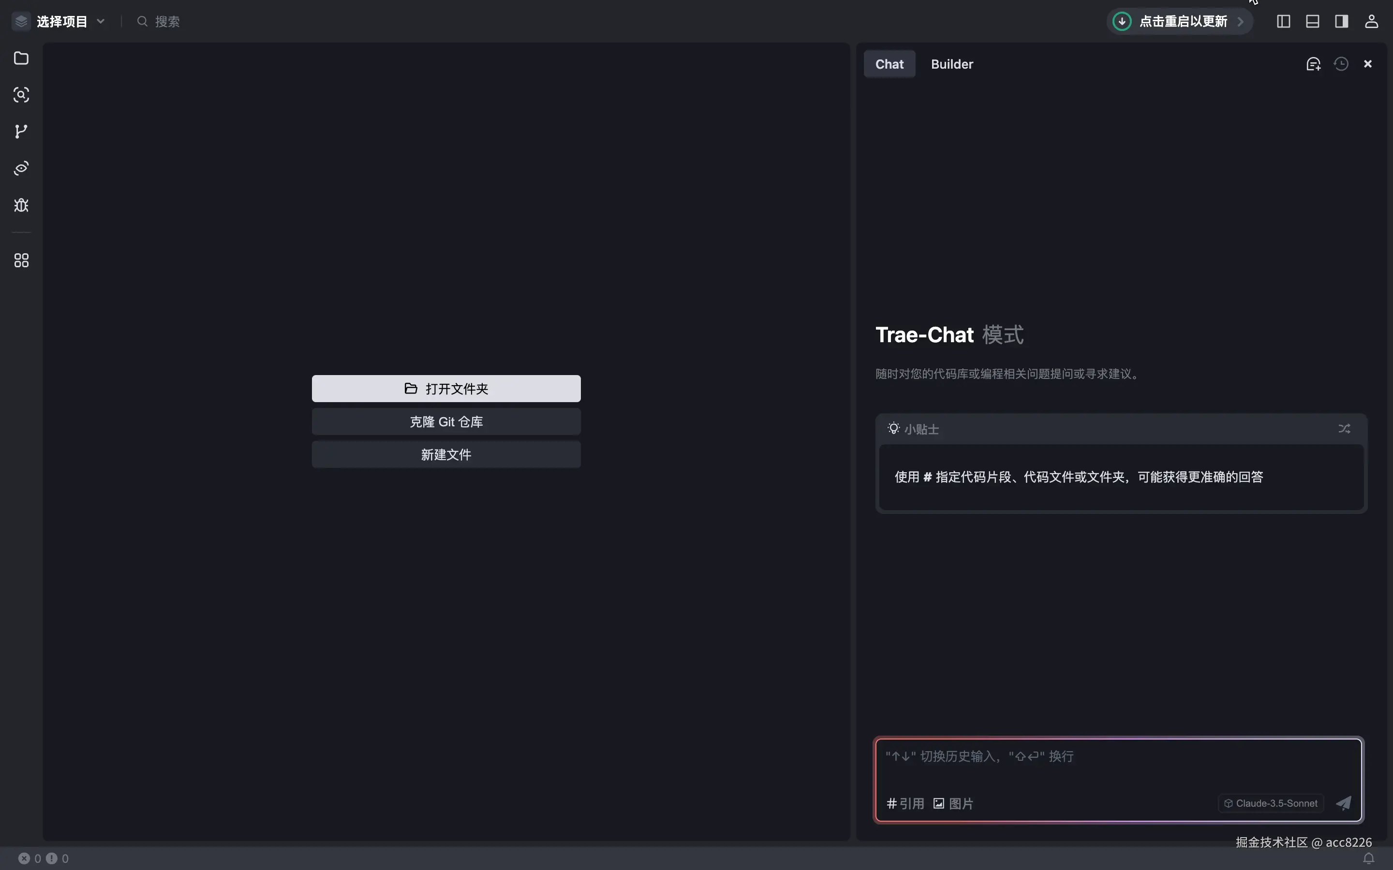This screenshot has width=1393, height=870.
Task: Open the Extensions grid icon
Action: (21, 261)
